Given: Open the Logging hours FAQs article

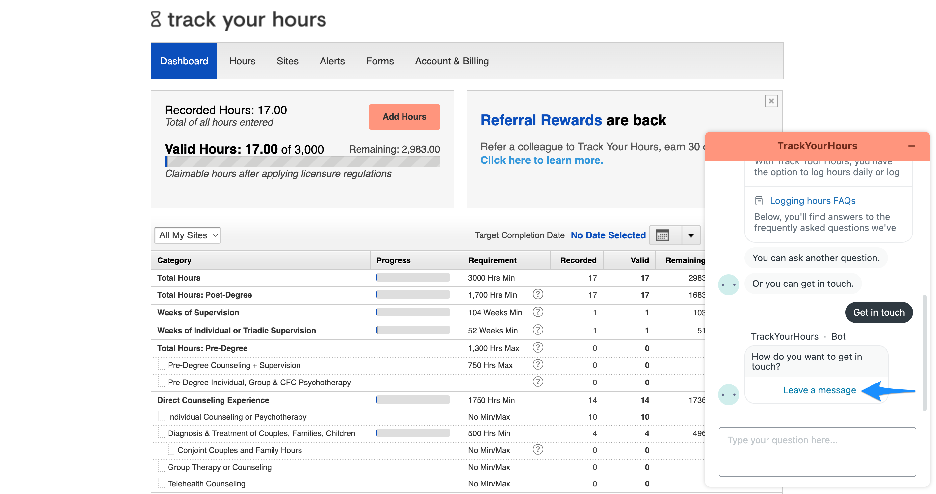Looking at the screenshot, I should (x=813, y=201).
